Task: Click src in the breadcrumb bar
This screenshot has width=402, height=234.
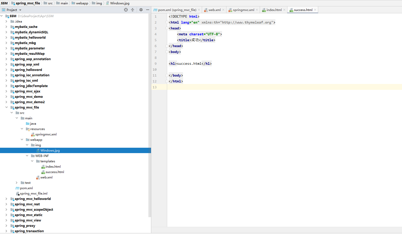Action: tap(48, 3)
